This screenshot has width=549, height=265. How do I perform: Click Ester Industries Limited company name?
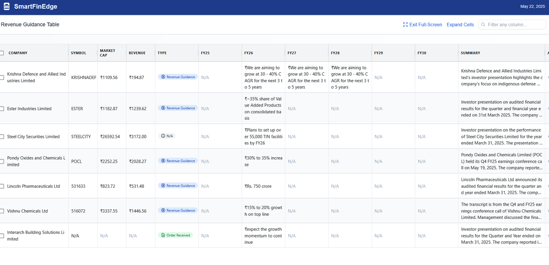tap(29, 109)
